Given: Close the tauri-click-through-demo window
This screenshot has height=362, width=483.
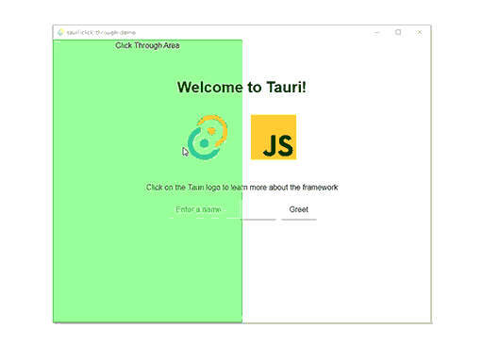Looking at the screenshot, I should (420, 32).
